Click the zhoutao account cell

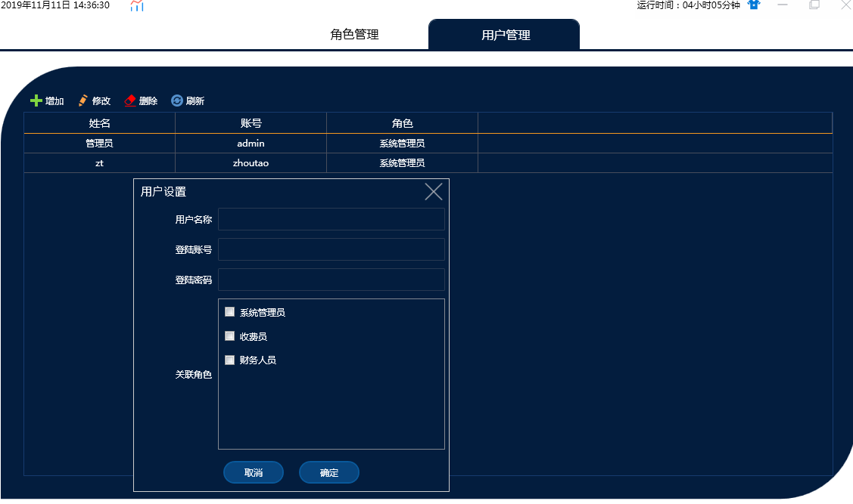tap(251, 163)
